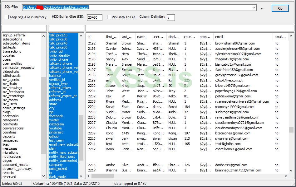
Task: Select the twilio_phone column entry
Action: pyautogui.click(x=58, y=59)
